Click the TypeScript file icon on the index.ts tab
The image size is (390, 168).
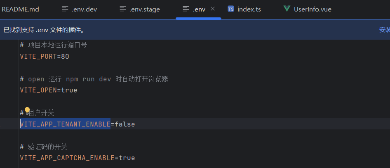pos(231,9)
